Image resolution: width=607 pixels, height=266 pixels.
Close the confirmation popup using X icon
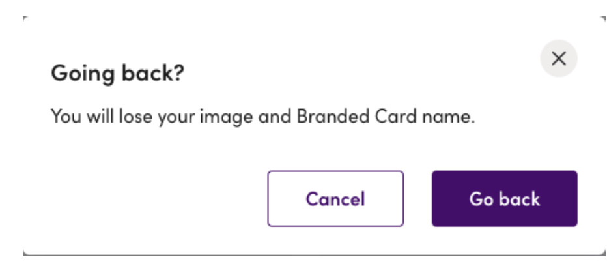pyautogui.click(x=559, y=59)
